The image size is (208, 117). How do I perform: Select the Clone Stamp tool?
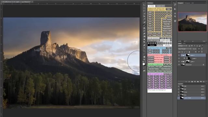pyautogui.click(x=144, y=28)
